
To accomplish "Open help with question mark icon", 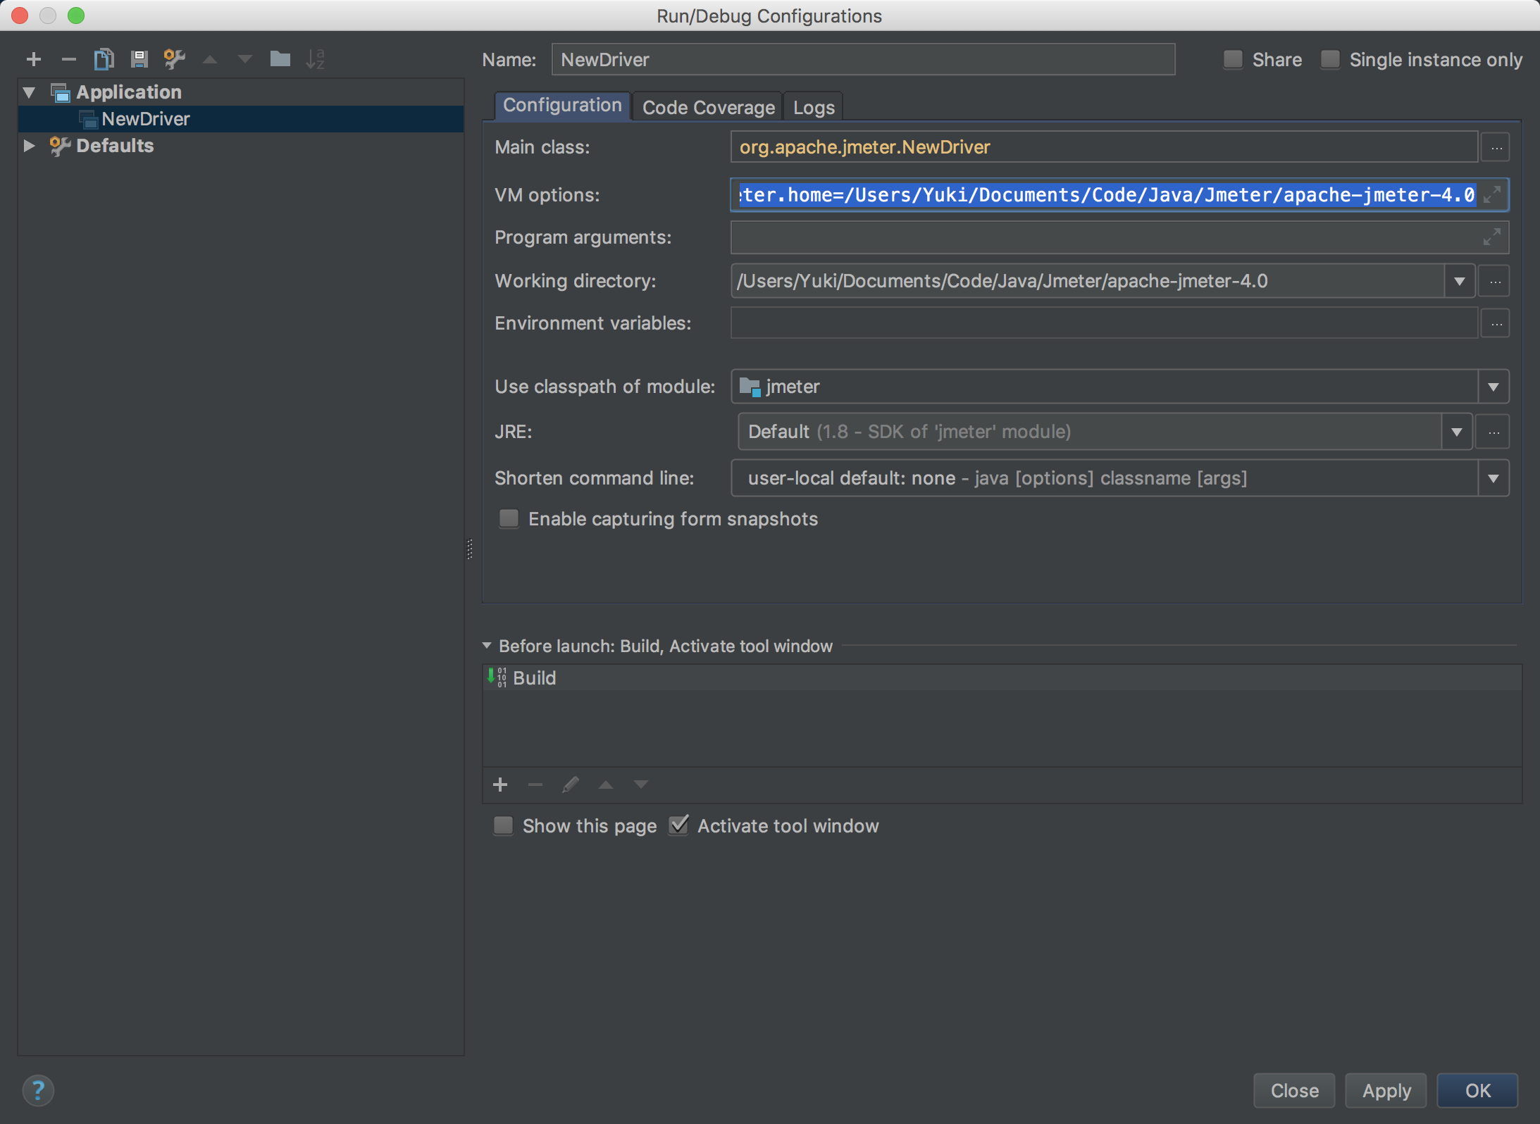I will 38,1091.
